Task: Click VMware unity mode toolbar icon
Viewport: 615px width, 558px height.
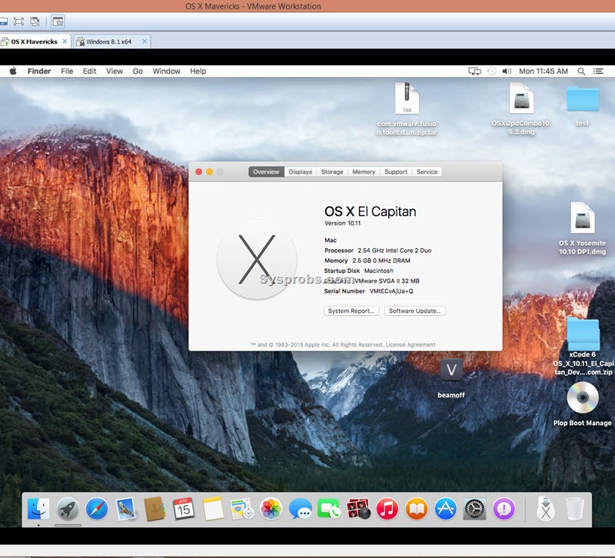Action: pos(35,22)
